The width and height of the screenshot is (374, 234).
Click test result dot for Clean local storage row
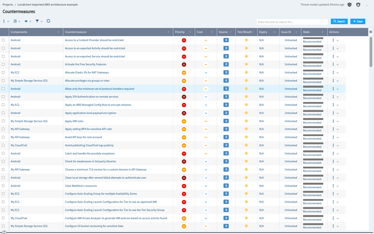(246, 177)
